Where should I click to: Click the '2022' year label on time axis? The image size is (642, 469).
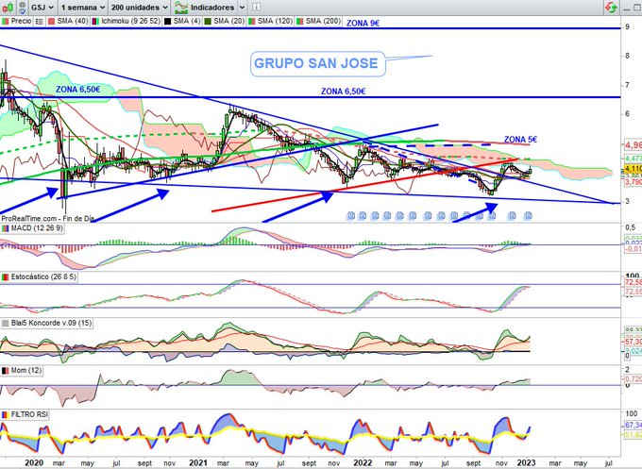click(363, 462)
